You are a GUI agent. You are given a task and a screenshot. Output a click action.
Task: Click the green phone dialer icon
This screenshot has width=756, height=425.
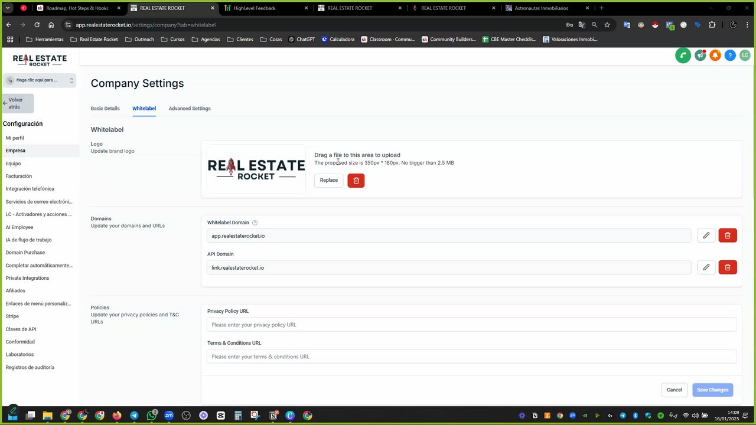683,55
